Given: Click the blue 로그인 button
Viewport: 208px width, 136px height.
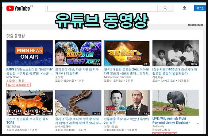Looking at the screenshot, I should [200, 8].
